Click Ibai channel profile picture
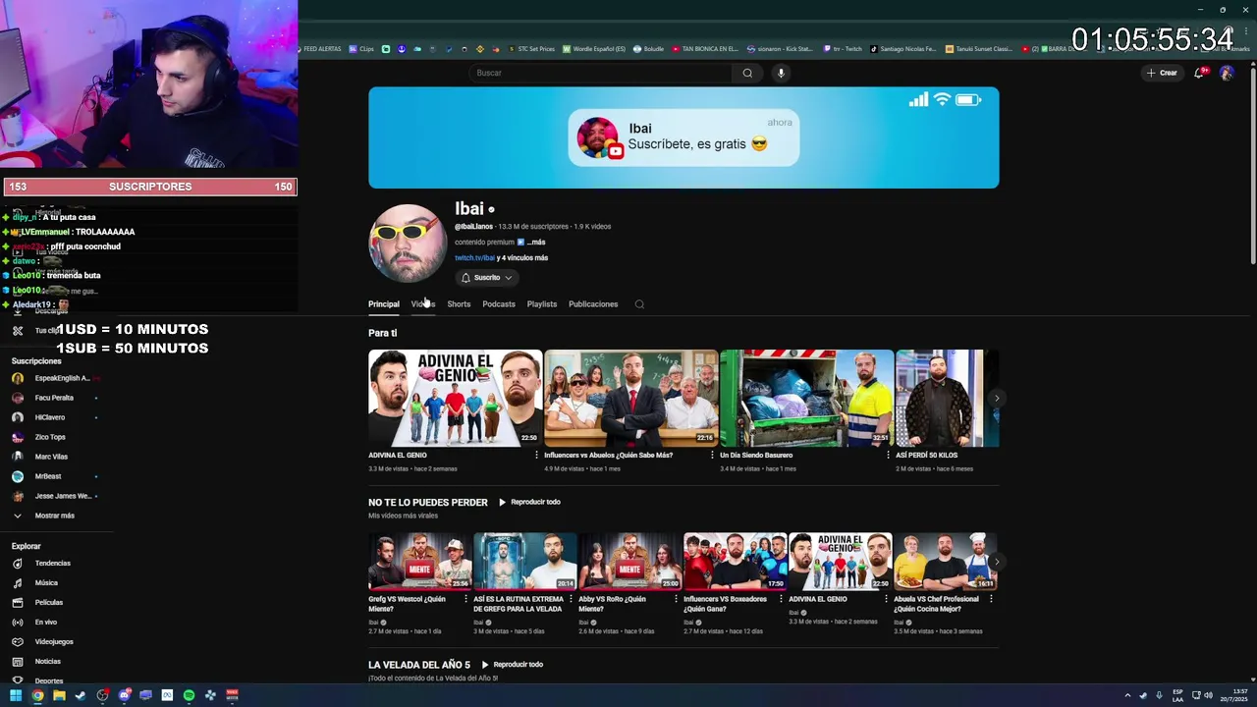The width and height of the screenshot is (1257, 707). click(408, 243)
